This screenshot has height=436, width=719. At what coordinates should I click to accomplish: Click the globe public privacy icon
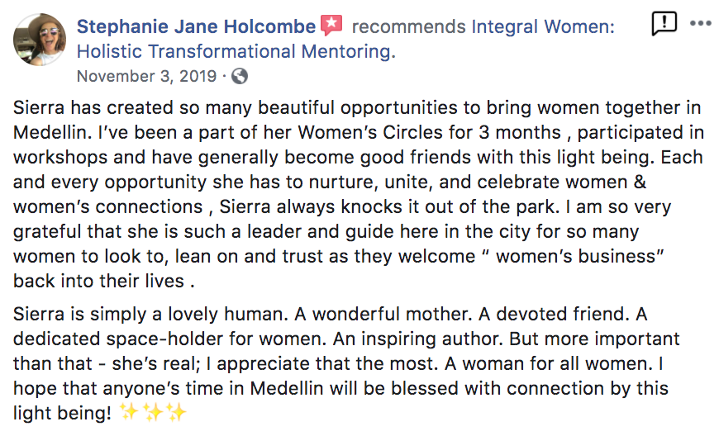point(240,76)
